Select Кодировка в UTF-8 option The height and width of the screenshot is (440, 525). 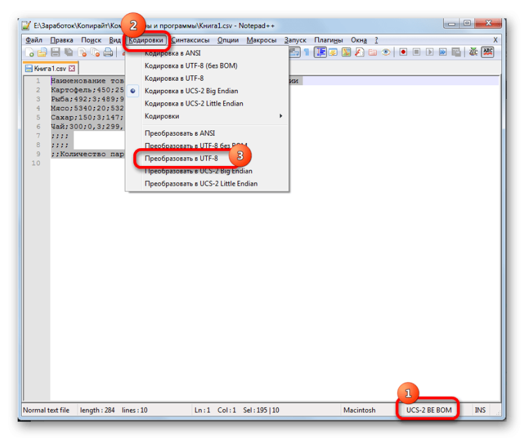pyautogui.click(x=207, y=78)
